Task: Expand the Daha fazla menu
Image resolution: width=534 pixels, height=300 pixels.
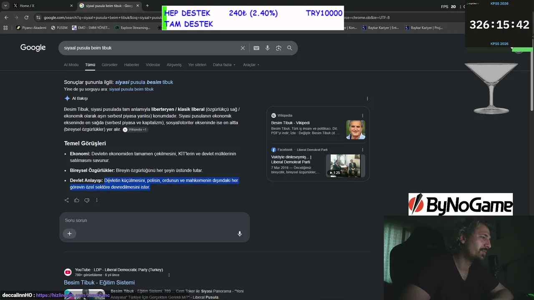Action: [224, 65]
